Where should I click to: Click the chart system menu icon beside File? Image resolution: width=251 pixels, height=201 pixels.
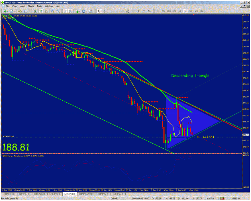[x=3, y=6]
